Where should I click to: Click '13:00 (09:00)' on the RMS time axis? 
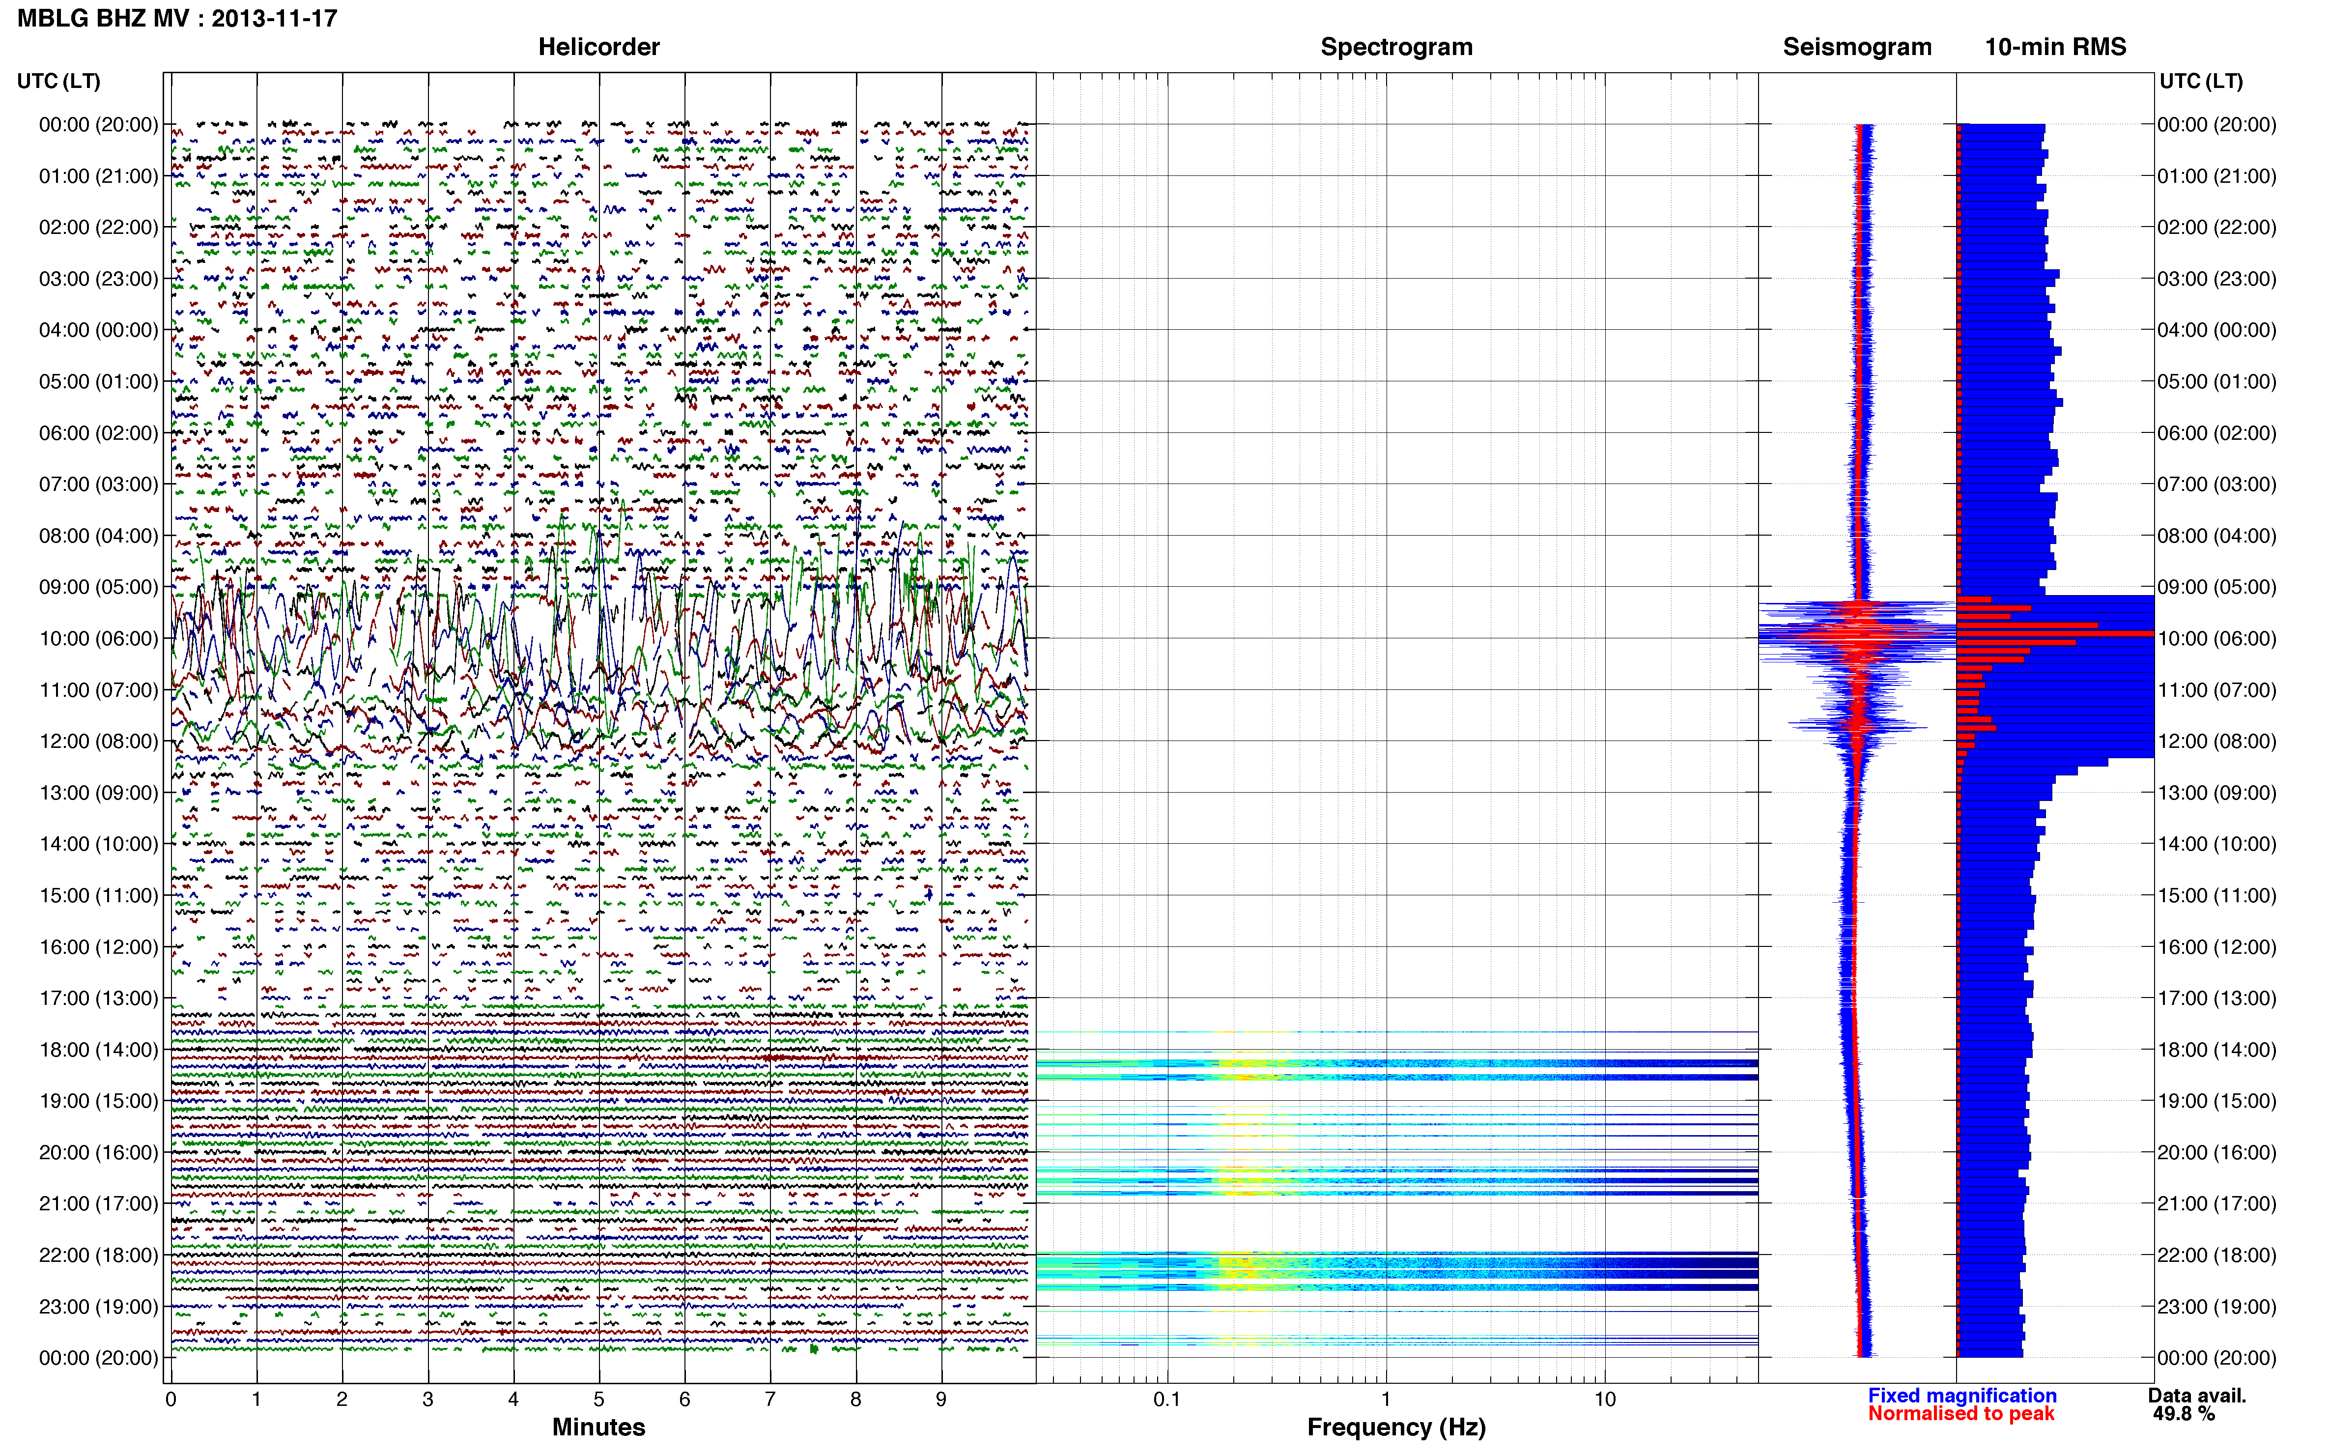tap(2216, 793)
